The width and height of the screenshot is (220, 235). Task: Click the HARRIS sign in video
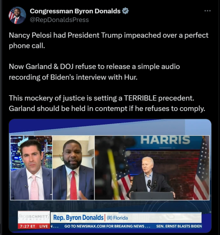165,140
